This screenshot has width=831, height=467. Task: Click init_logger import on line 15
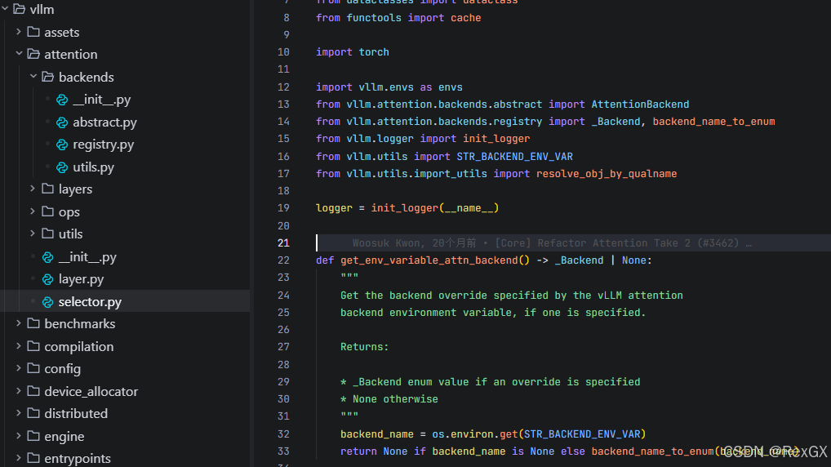(496, 139)
